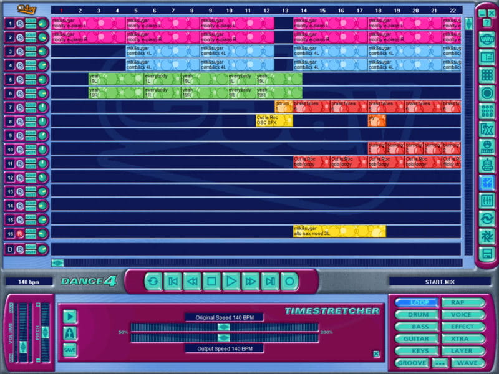Close the Timestretcher panel with X button
Viewport: 499px width, 374px height.
[x=376, y=354]
